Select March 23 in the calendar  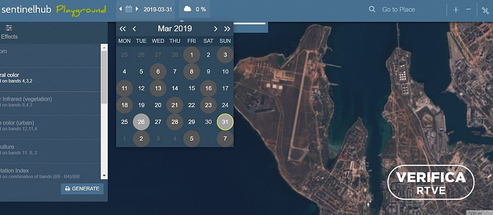(x=208, y=105)
